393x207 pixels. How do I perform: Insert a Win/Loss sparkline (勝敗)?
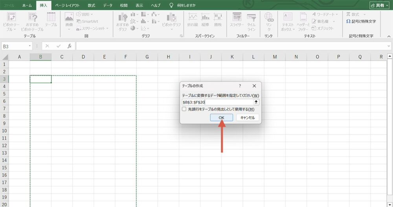pos(218,20)
